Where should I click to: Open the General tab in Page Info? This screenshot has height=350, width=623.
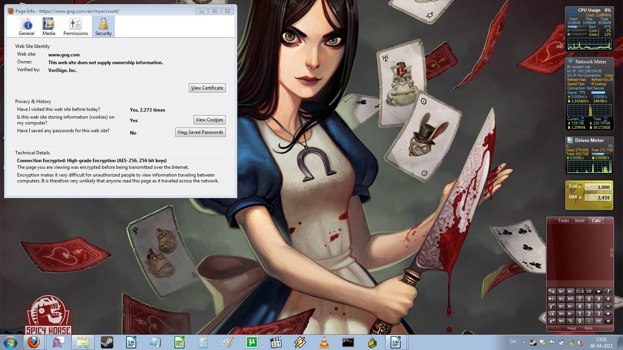click(x=26, y=27)
